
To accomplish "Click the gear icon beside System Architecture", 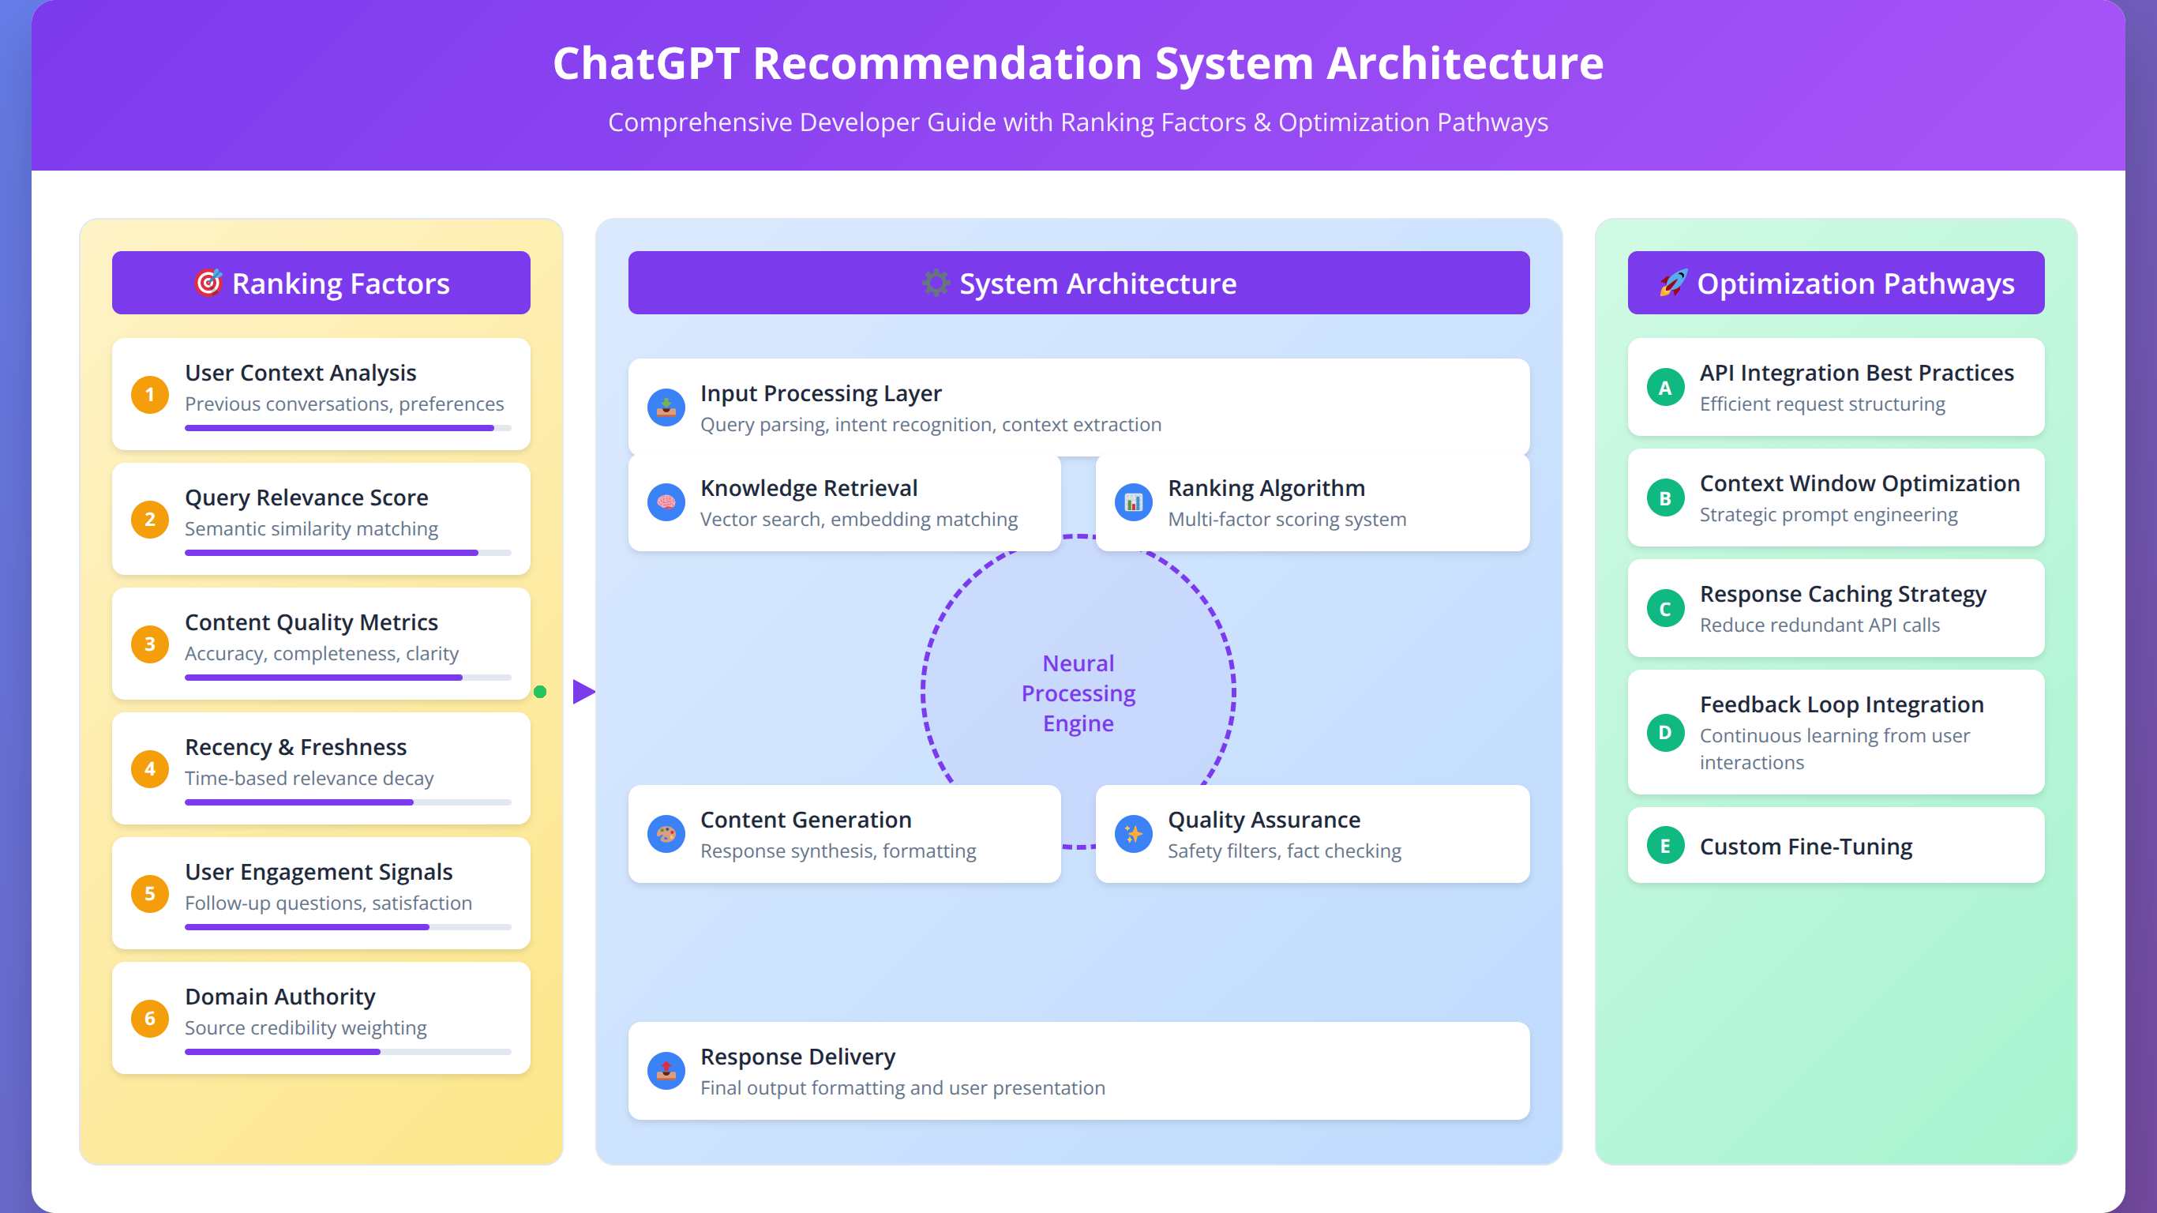I will [x=936, y=284].
